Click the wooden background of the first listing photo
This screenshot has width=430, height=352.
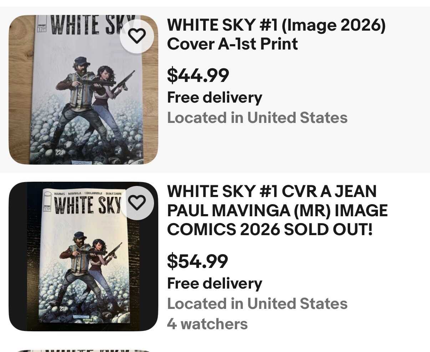point(21,89)
